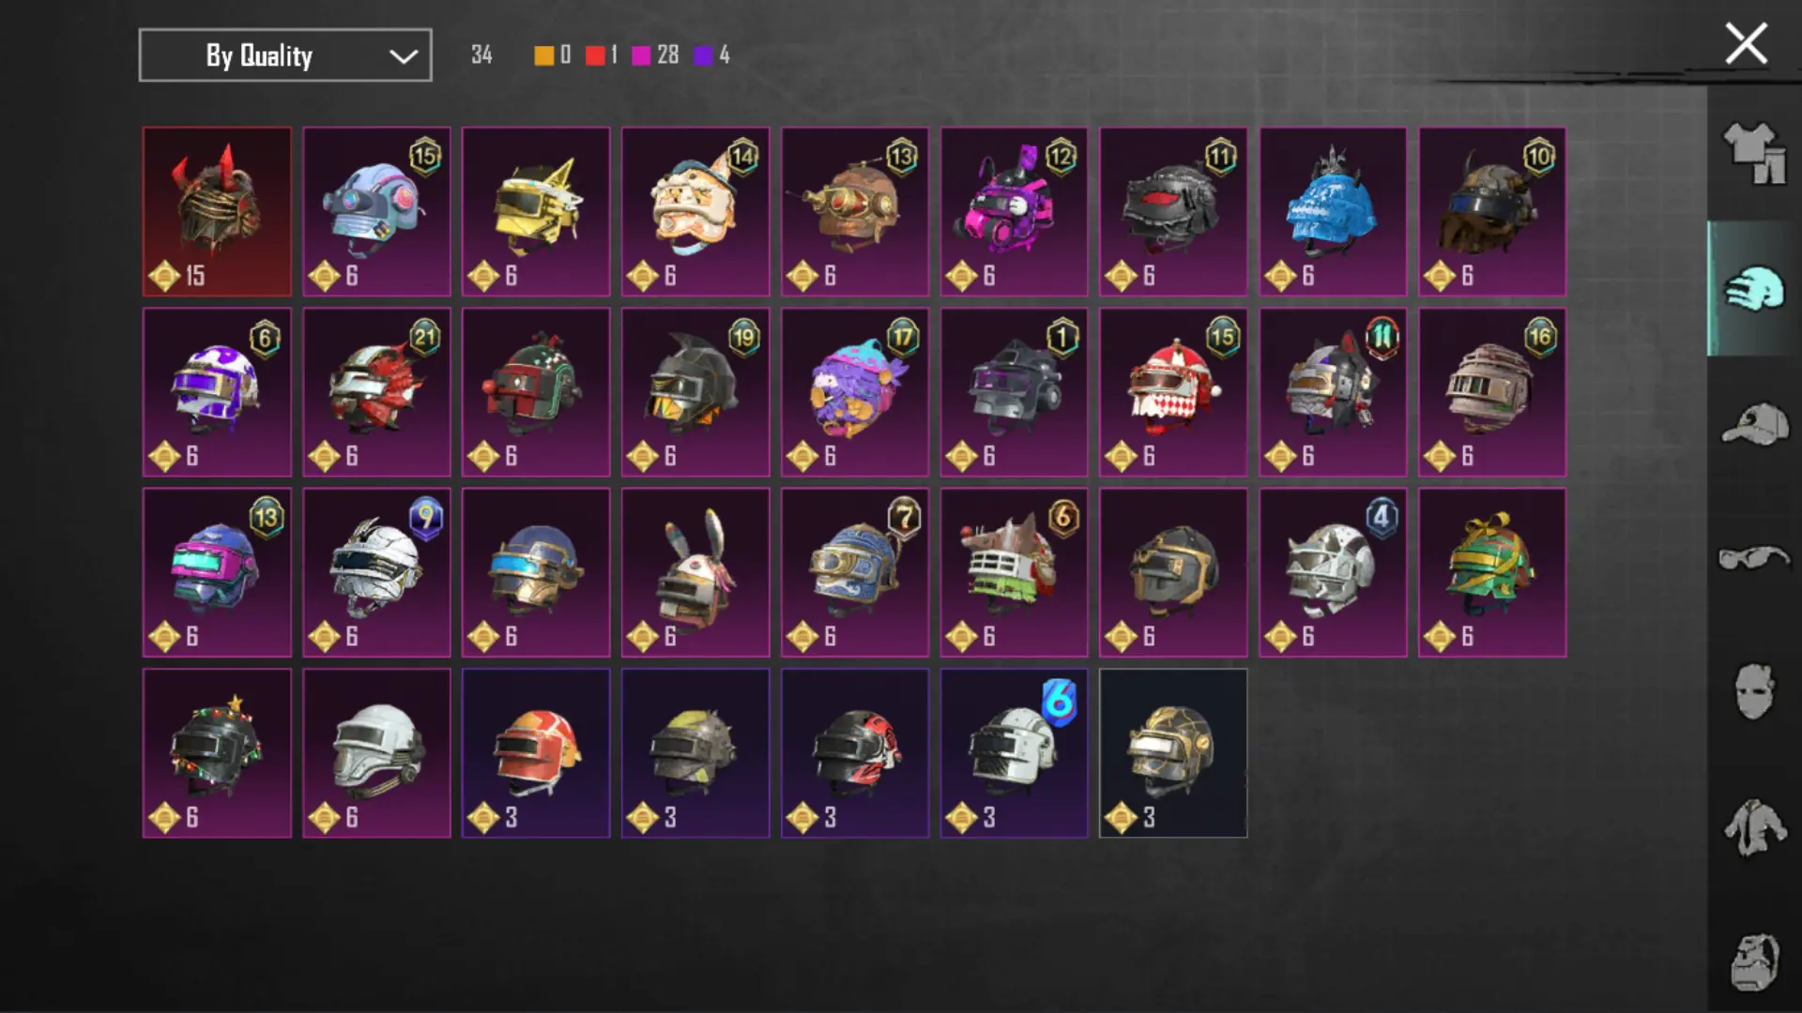
Task: Filter by pink quality count 28
Action: coord(655,55)
